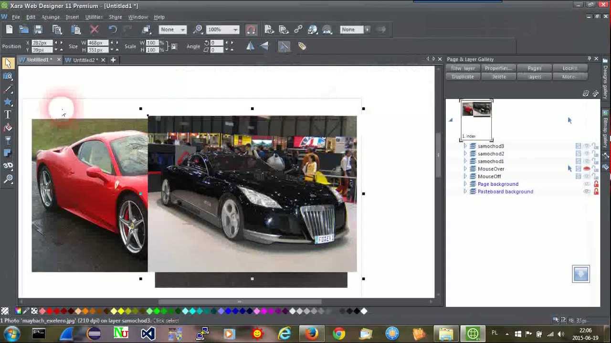
Task: Add a new document tab with plus
Action: pos(113,60)
